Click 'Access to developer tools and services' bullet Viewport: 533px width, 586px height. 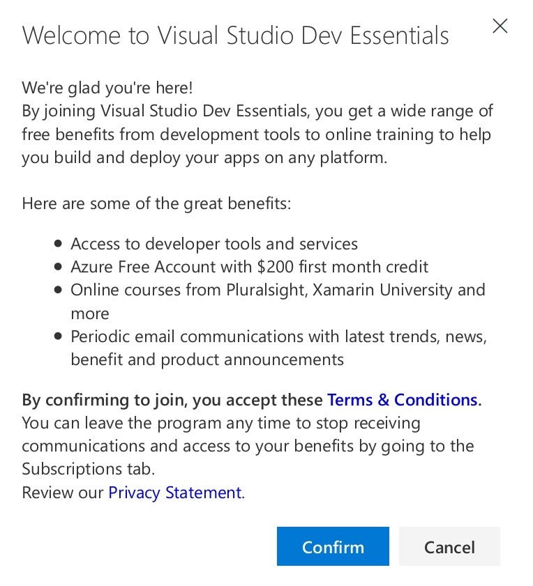point(214,244)
